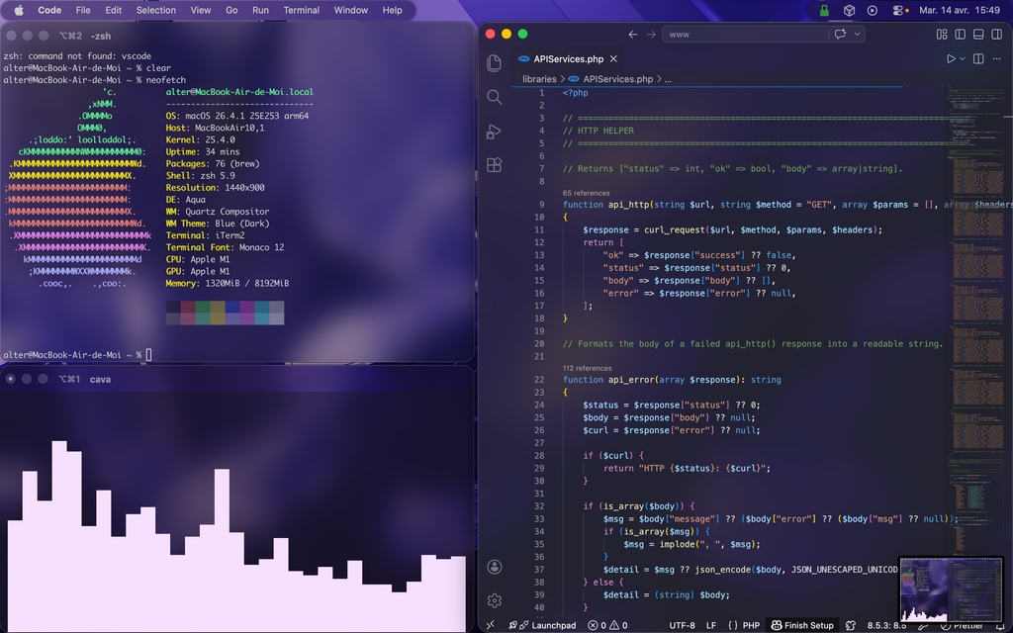Screen dimensions: 1013x633
Task: Open the libraries breadcrumb folder
Action: tap(539, 79)
